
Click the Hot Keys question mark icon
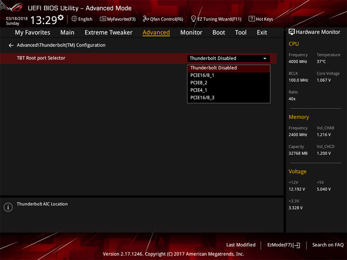[x=252, y=19]
